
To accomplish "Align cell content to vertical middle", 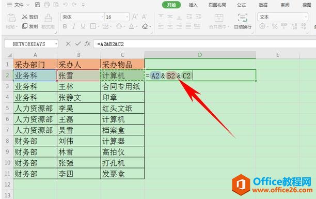I will [170, 17].
